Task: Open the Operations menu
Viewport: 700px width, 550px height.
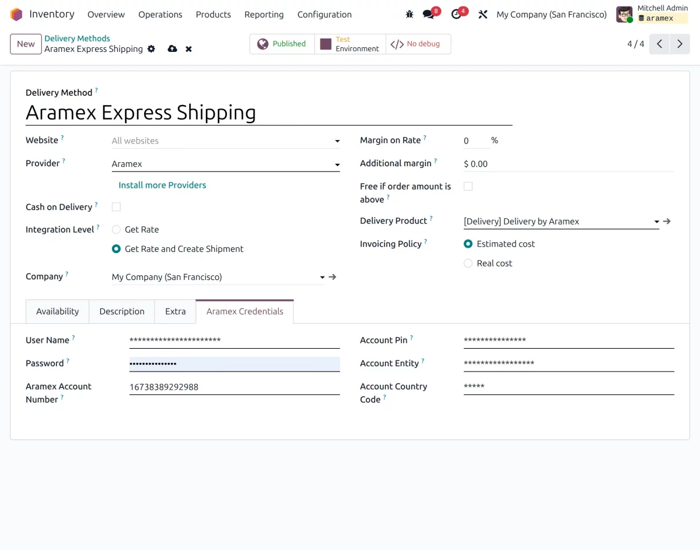Action: coord(160,15)
